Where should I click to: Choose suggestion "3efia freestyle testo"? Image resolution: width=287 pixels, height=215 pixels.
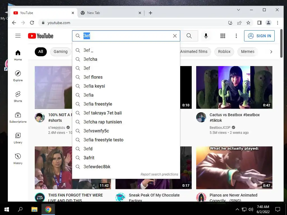pos(126,140)
